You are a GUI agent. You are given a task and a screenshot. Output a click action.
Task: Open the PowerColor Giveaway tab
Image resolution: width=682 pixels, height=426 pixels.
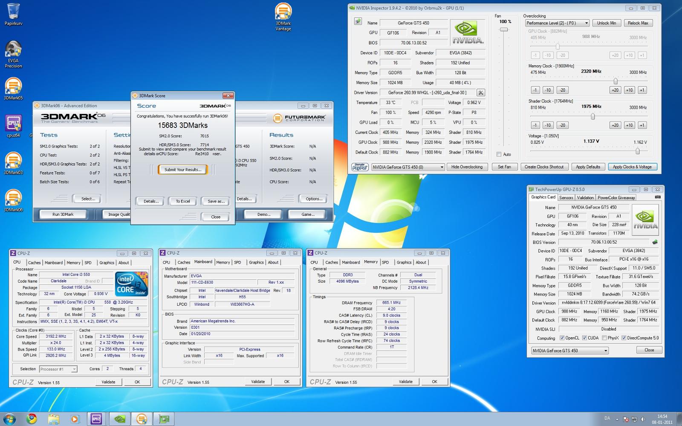coord(616,197)
